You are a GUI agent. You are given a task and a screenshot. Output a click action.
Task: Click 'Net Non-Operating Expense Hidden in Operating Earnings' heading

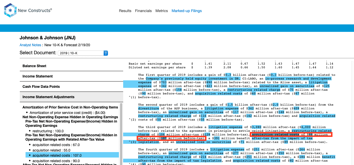pos(70,117)
